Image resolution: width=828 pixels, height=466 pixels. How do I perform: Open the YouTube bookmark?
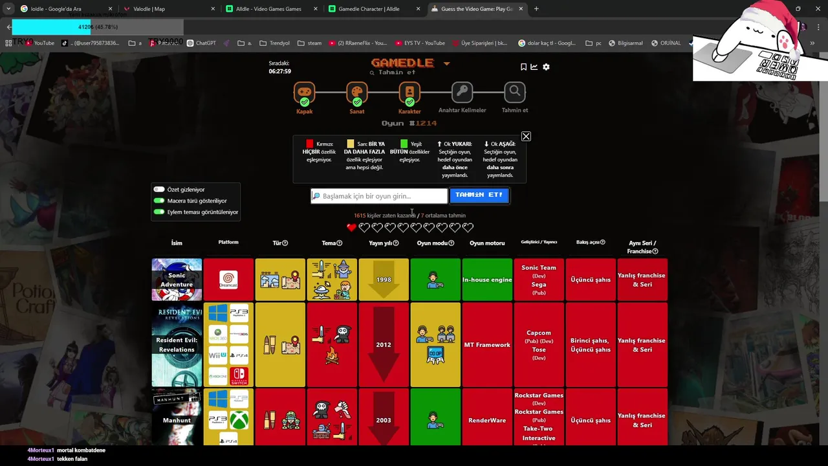[39, 43]
